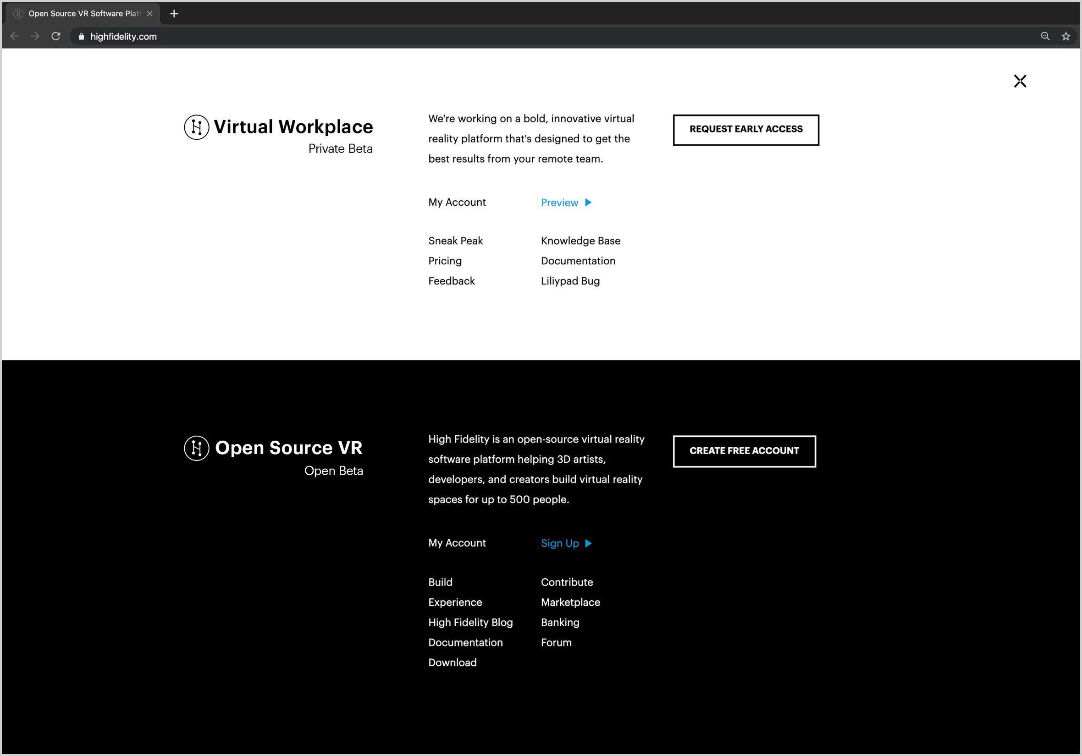Close the Open Source VR Software browser tab
This screenshot has height=756, width=1082.
point(150,14)
